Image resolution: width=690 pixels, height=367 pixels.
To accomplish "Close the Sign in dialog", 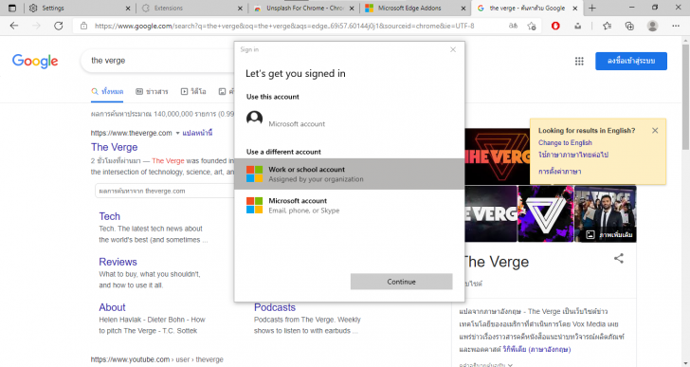I will coord(453,49).
